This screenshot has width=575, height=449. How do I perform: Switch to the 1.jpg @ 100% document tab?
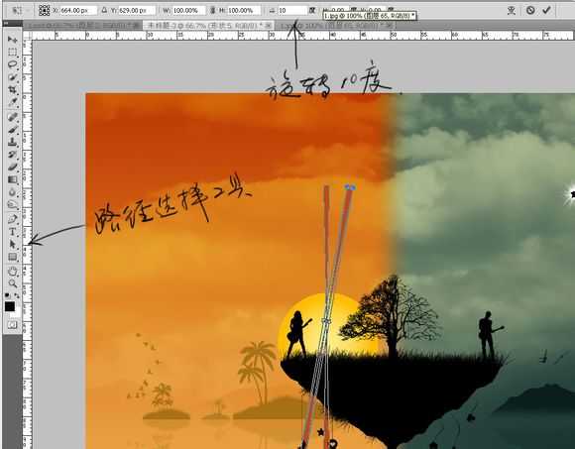335,26
